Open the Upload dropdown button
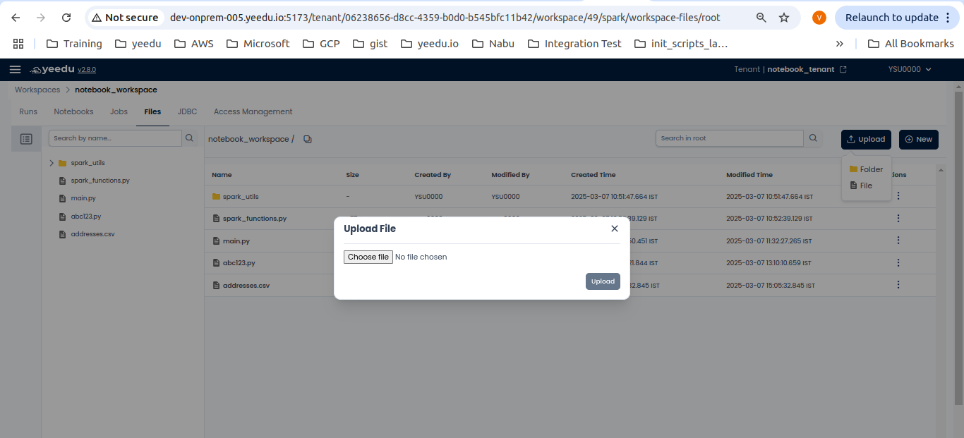Screen dimensions: 964x438 866,139
